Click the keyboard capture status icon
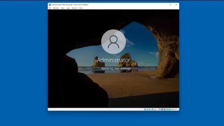Screen dimensions: 224x126 169,109
